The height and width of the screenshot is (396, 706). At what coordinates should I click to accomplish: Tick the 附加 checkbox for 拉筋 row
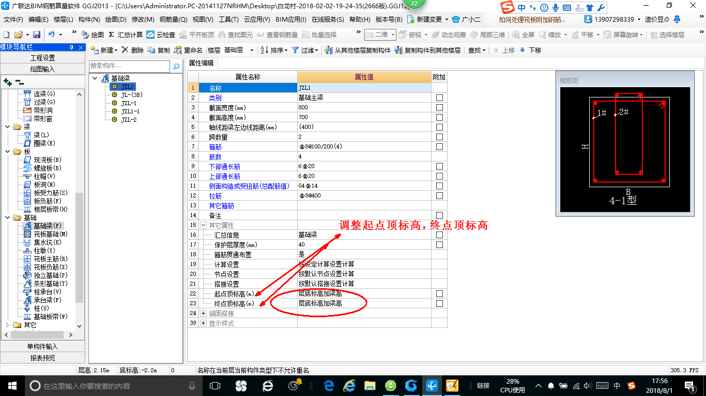coord(439,195)
